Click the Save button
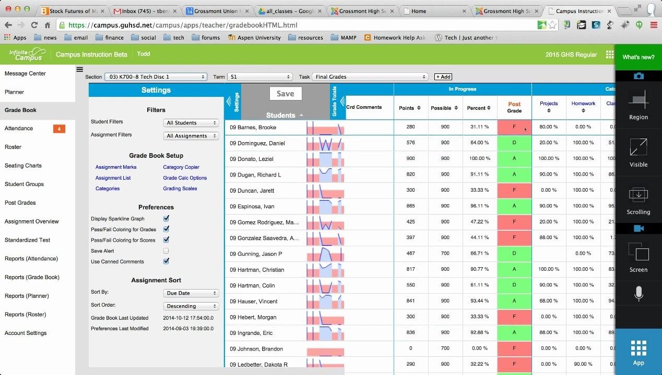Viewport: 662px width, 375px height. coord(285,94)
